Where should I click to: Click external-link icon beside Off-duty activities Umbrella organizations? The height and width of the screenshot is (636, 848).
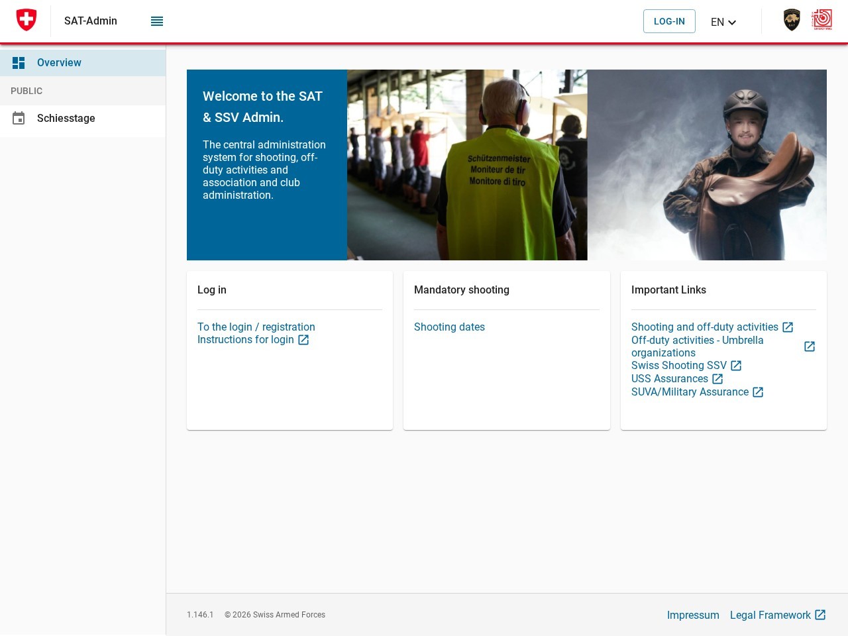pos(810,346)
